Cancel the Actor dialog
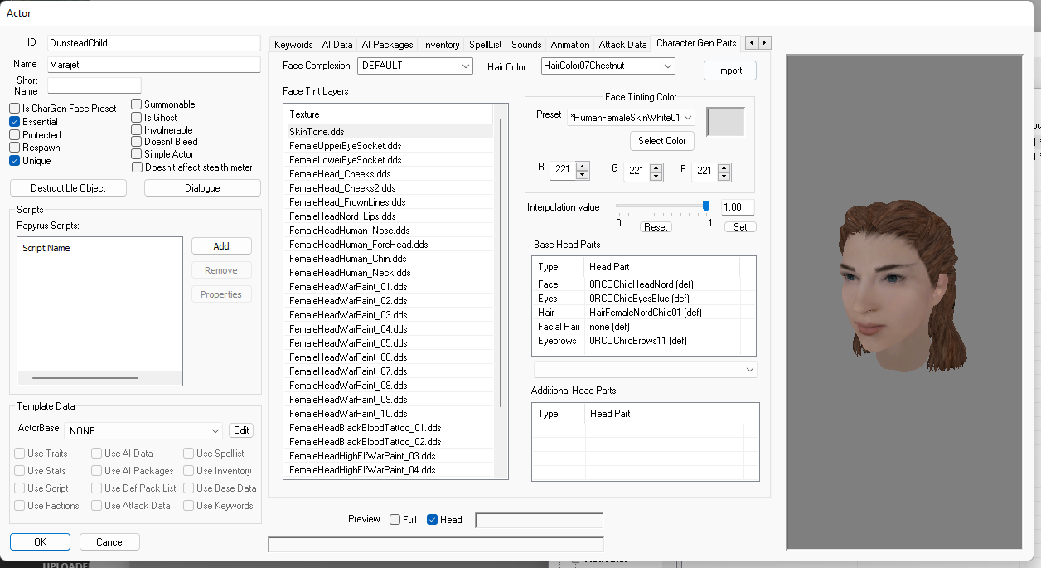Screen dimensions: 1041x568 (110, 541)
